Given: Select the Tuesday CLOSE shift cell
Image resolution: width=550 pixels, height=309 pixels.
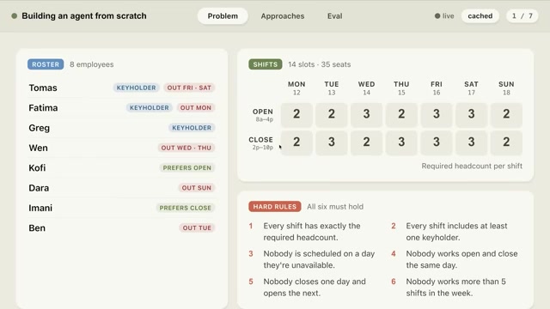Looking at the screenshot, I should tap(332, 143).
